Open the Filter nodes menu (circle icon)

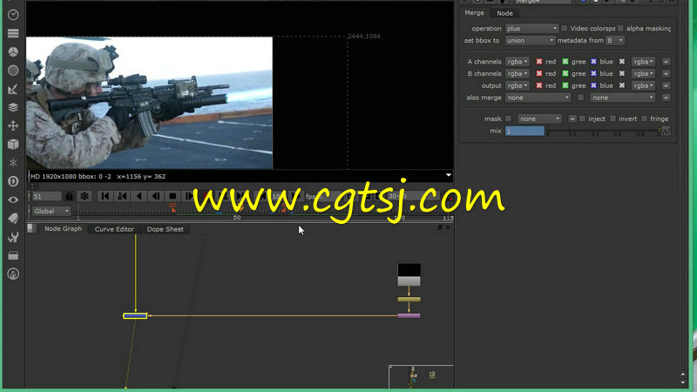13,71
